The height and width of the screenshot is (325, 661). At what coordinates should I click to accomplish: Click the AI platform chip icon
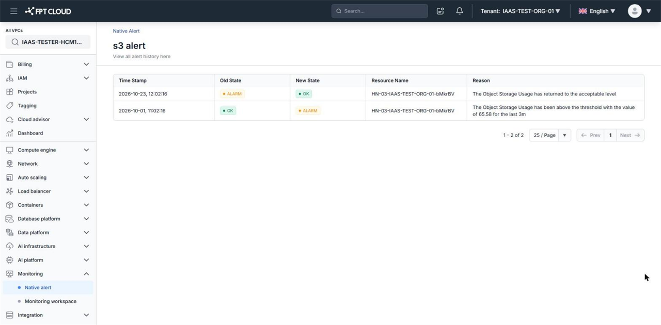coord(9,260)
